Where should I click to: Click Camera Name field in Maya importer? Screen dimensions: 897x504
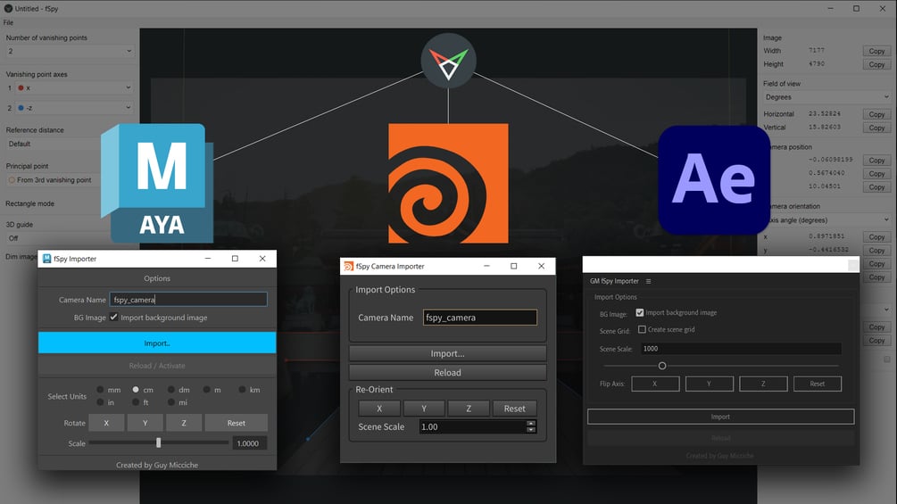[188, 300]
